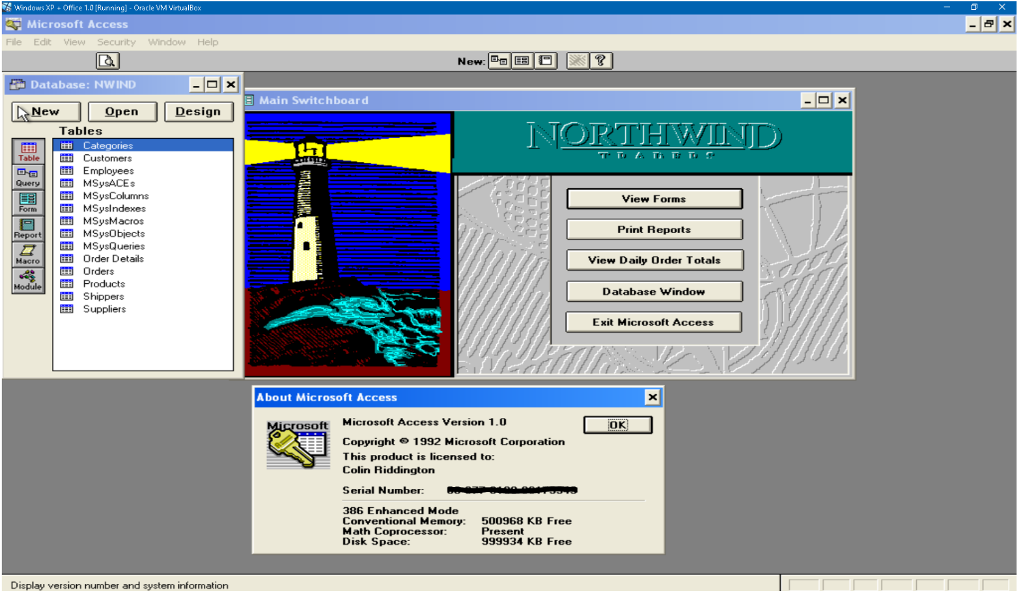Select the Query object icon in sidebar
The width and height of the screenshot is (1023, 597).
(28, 176)
